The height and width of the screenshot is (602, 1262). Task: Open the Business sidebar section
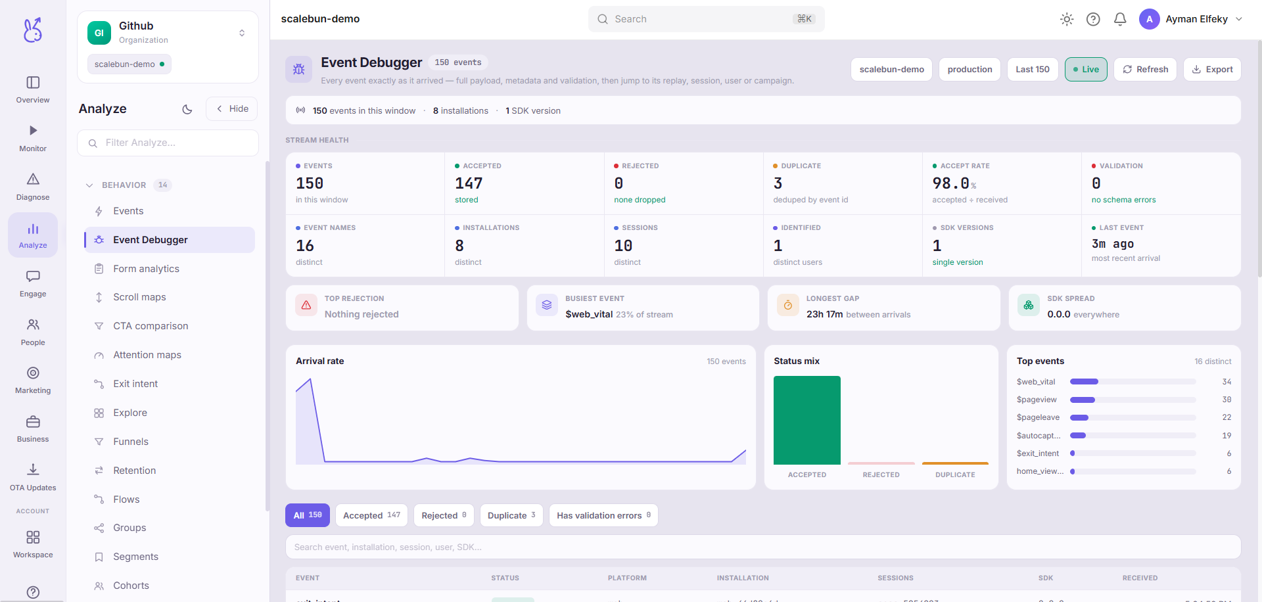click(33, 429)
